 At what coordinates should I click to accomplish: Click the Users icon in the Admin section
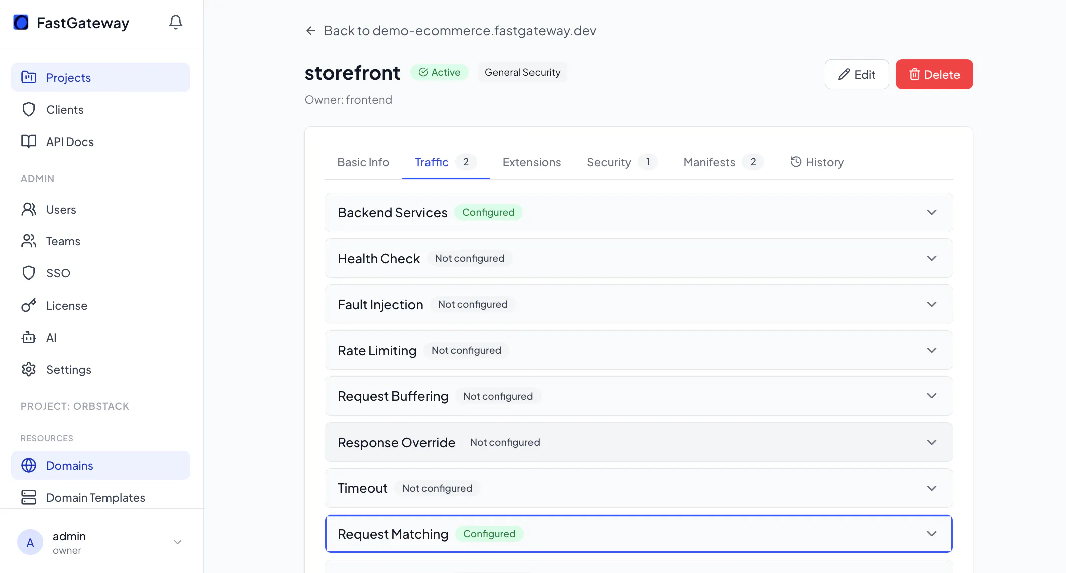pyautogui.click(x=29, y=209)
